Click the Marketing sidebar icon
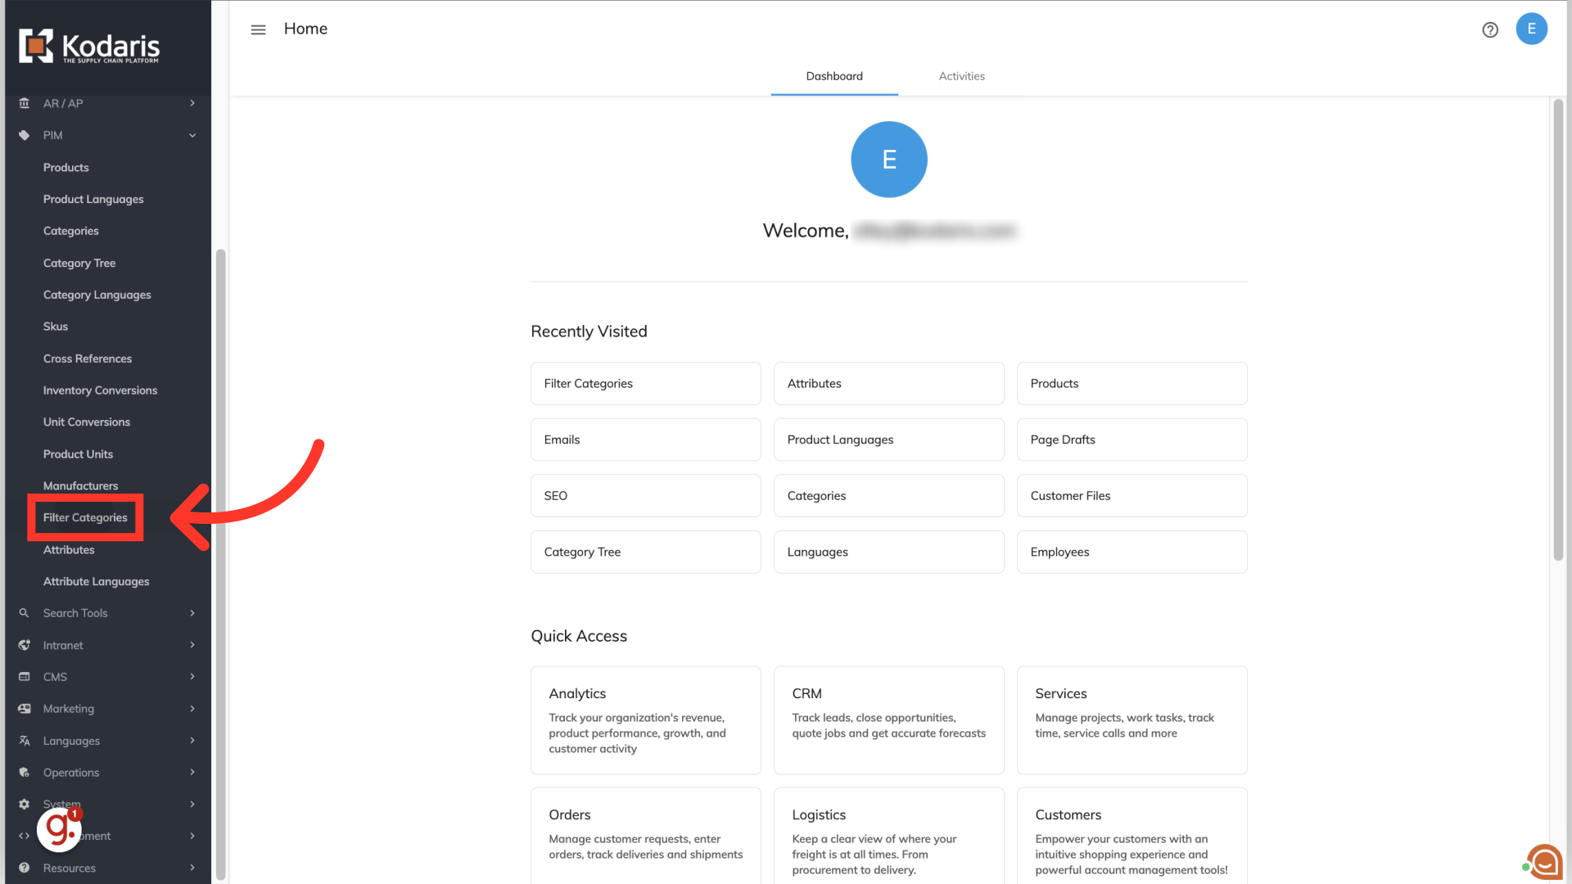1572x884 pixels. (25, 709)
